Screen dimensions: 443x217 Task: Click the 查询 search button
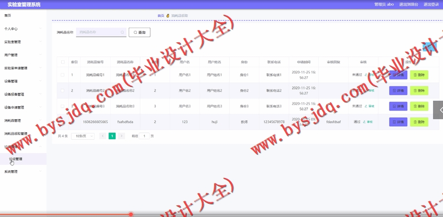140,32
